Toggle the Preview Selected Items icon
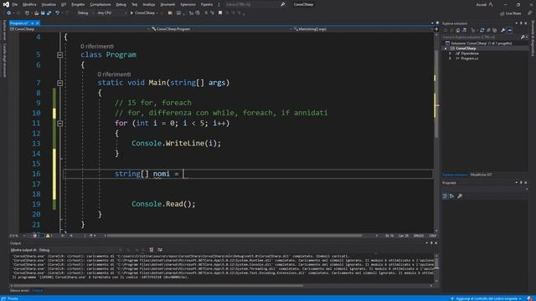 [x=509, y=30]
